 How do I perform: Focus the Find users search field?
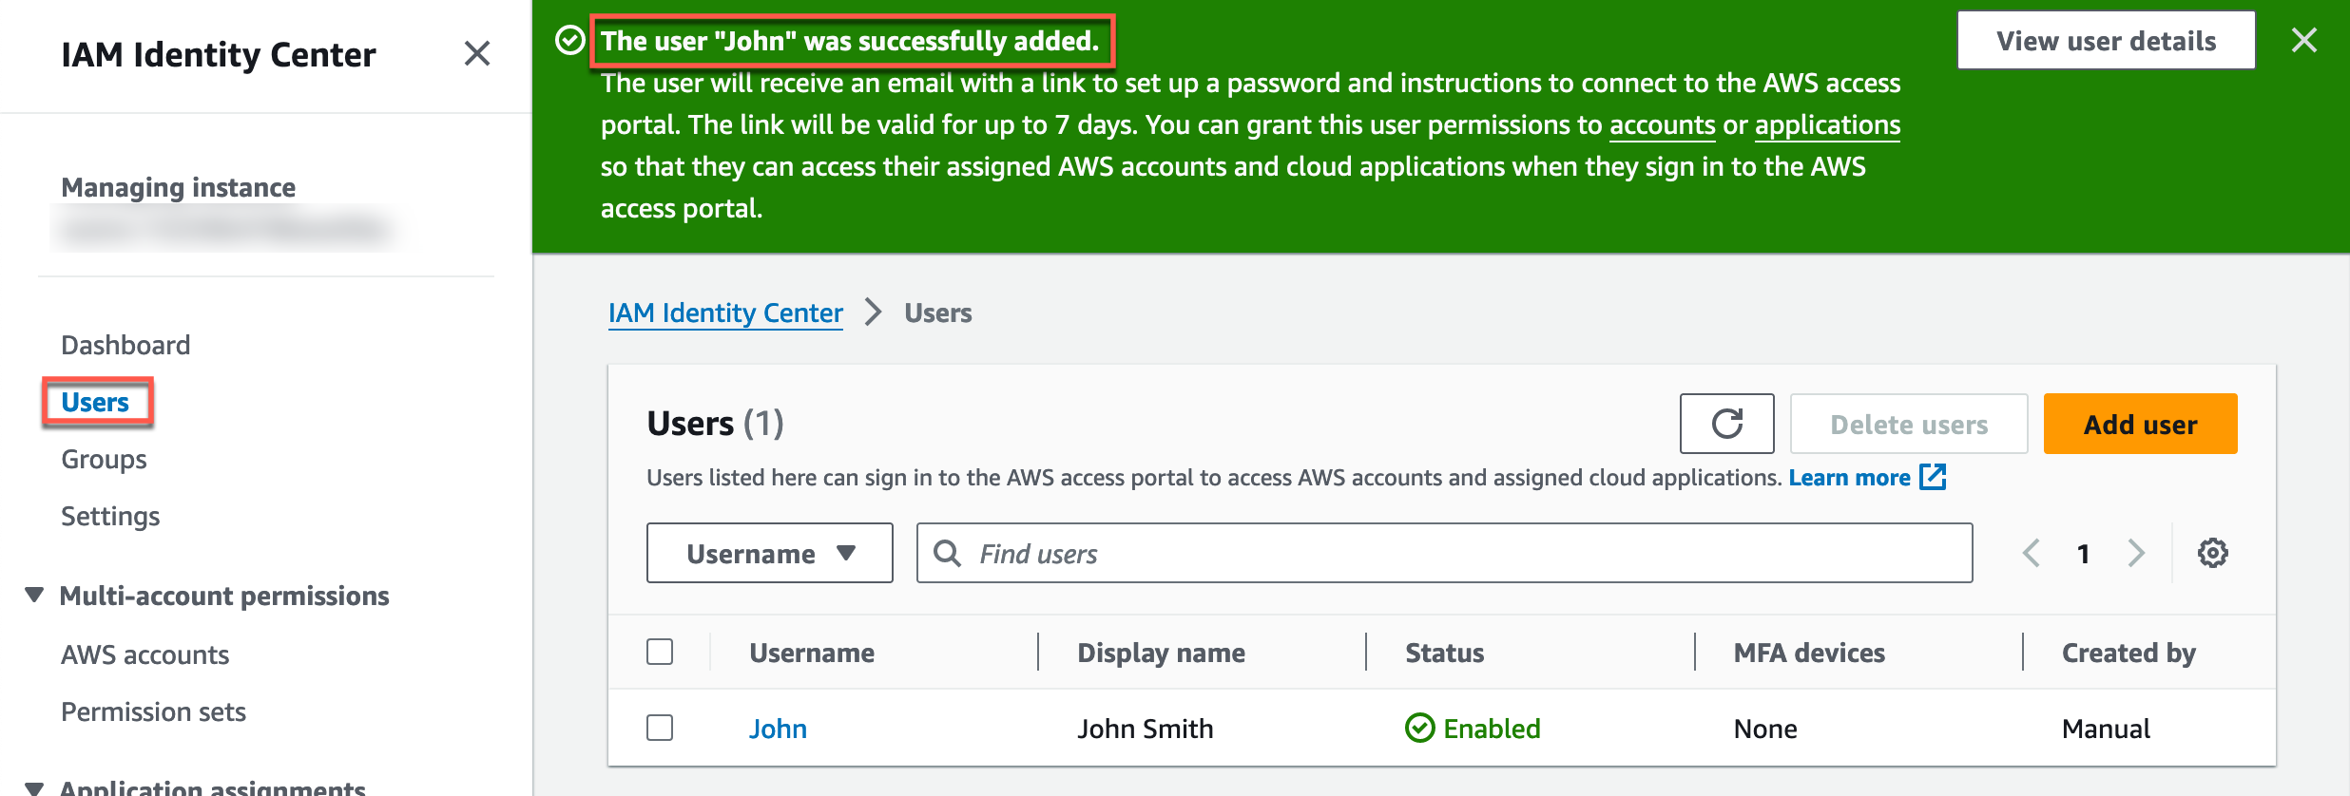coord(1444,553)
